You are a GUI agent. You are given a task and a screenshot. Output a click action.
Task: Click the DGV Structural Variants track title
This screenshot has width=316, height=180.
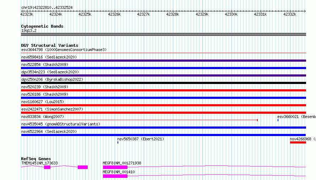[50, 45]
